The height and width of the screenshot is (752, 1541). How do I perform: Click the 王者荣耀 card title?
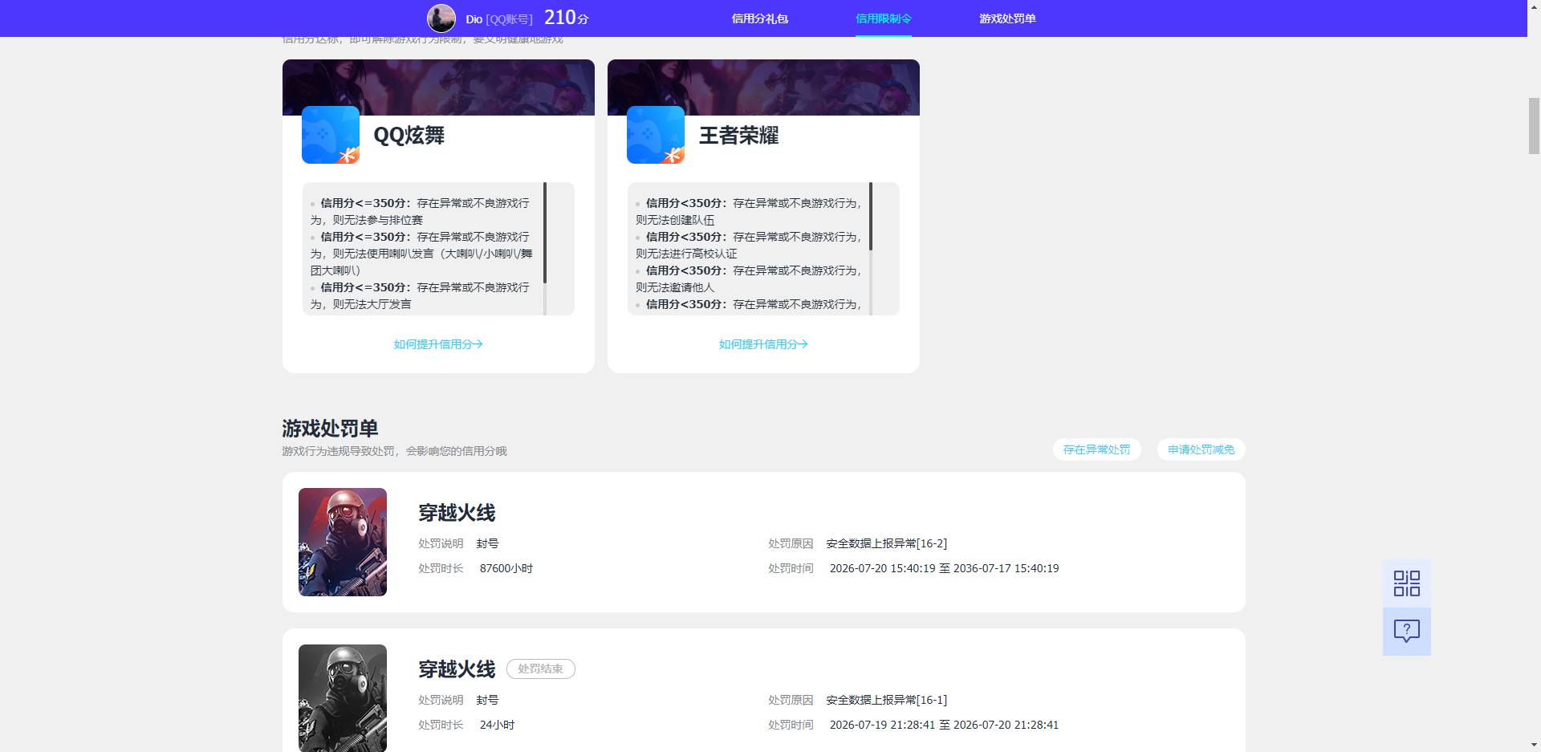click(739, 135)
